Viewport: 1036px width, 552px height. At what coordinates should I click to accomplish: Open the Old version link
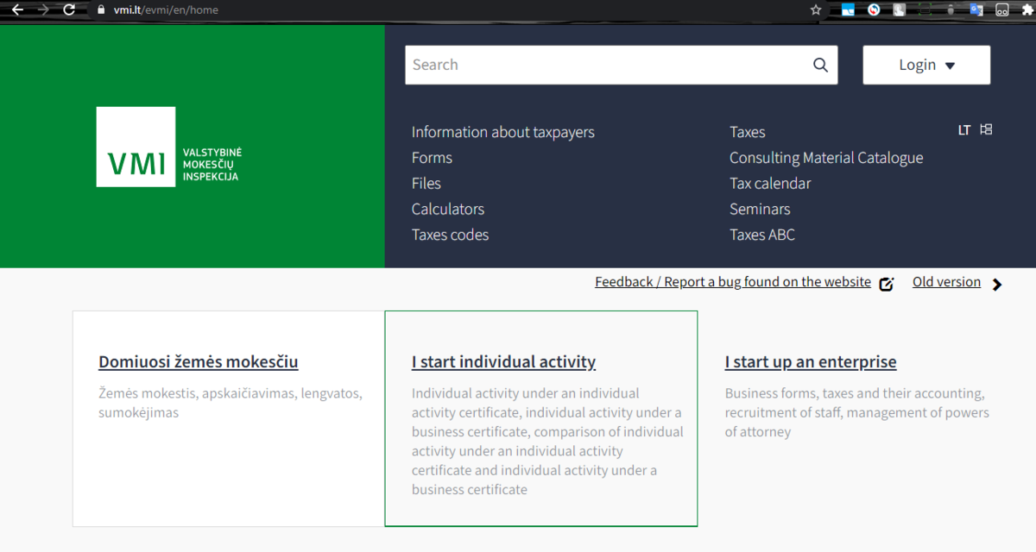click(x=946, y=282)
